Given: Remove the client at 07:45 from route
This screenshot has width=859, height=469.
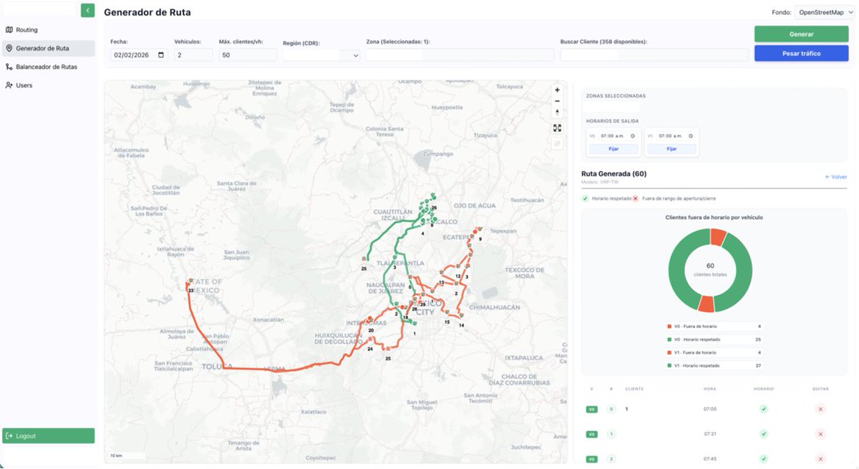Looking at the screenshot, I should pos(820,459).
